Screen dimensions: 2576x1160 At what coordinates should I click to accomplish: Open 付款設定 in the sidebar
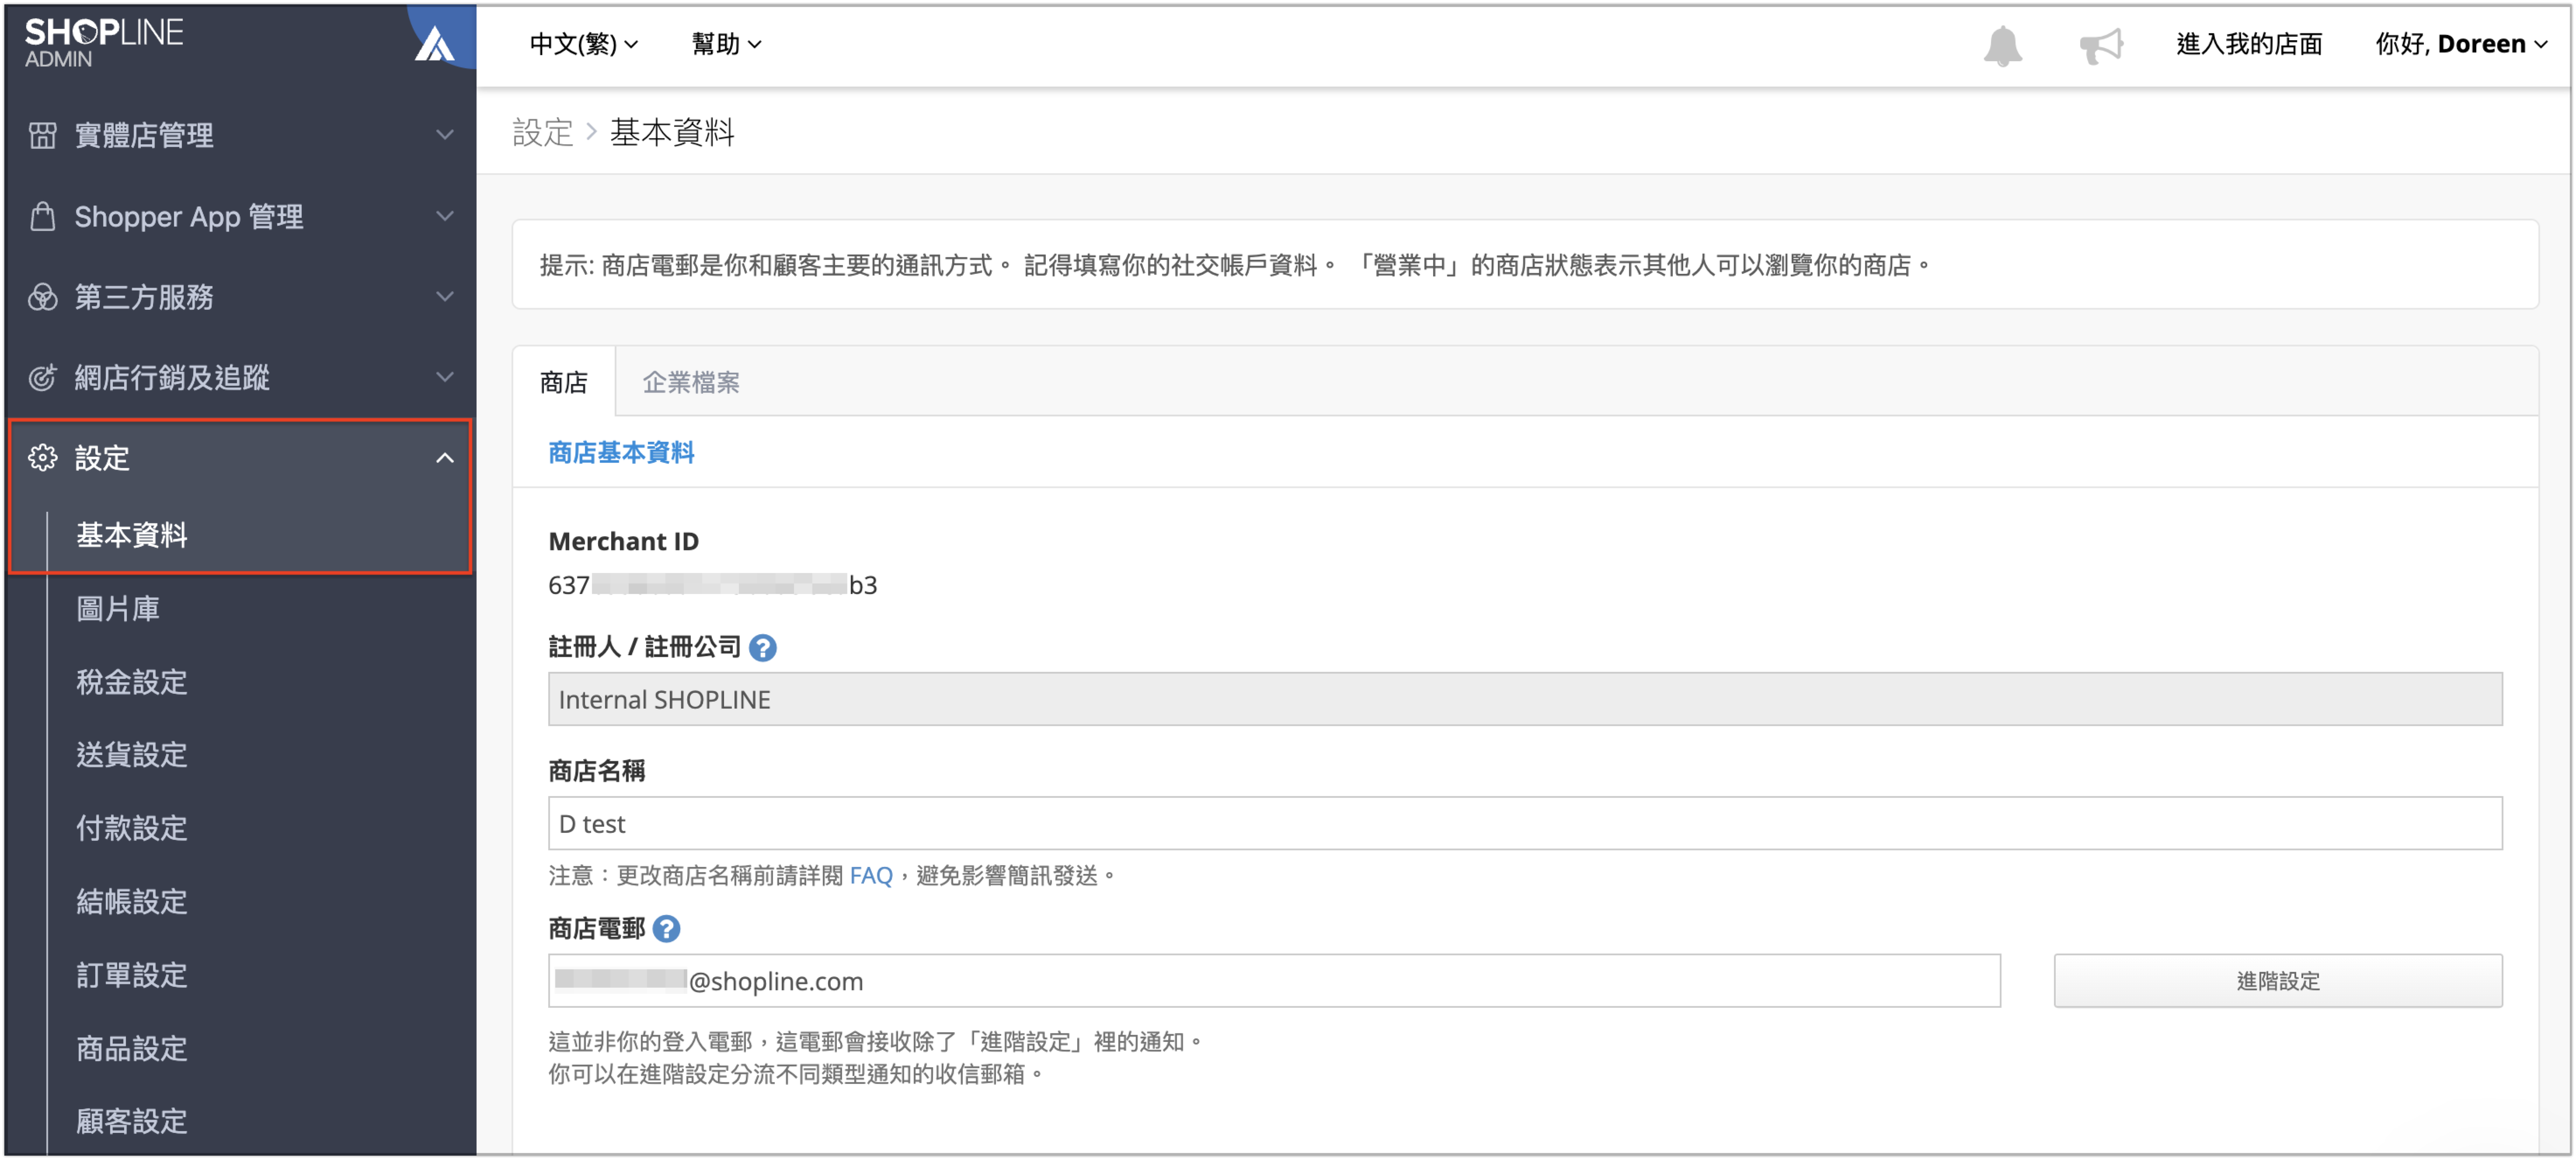click(x=131, y=829)
